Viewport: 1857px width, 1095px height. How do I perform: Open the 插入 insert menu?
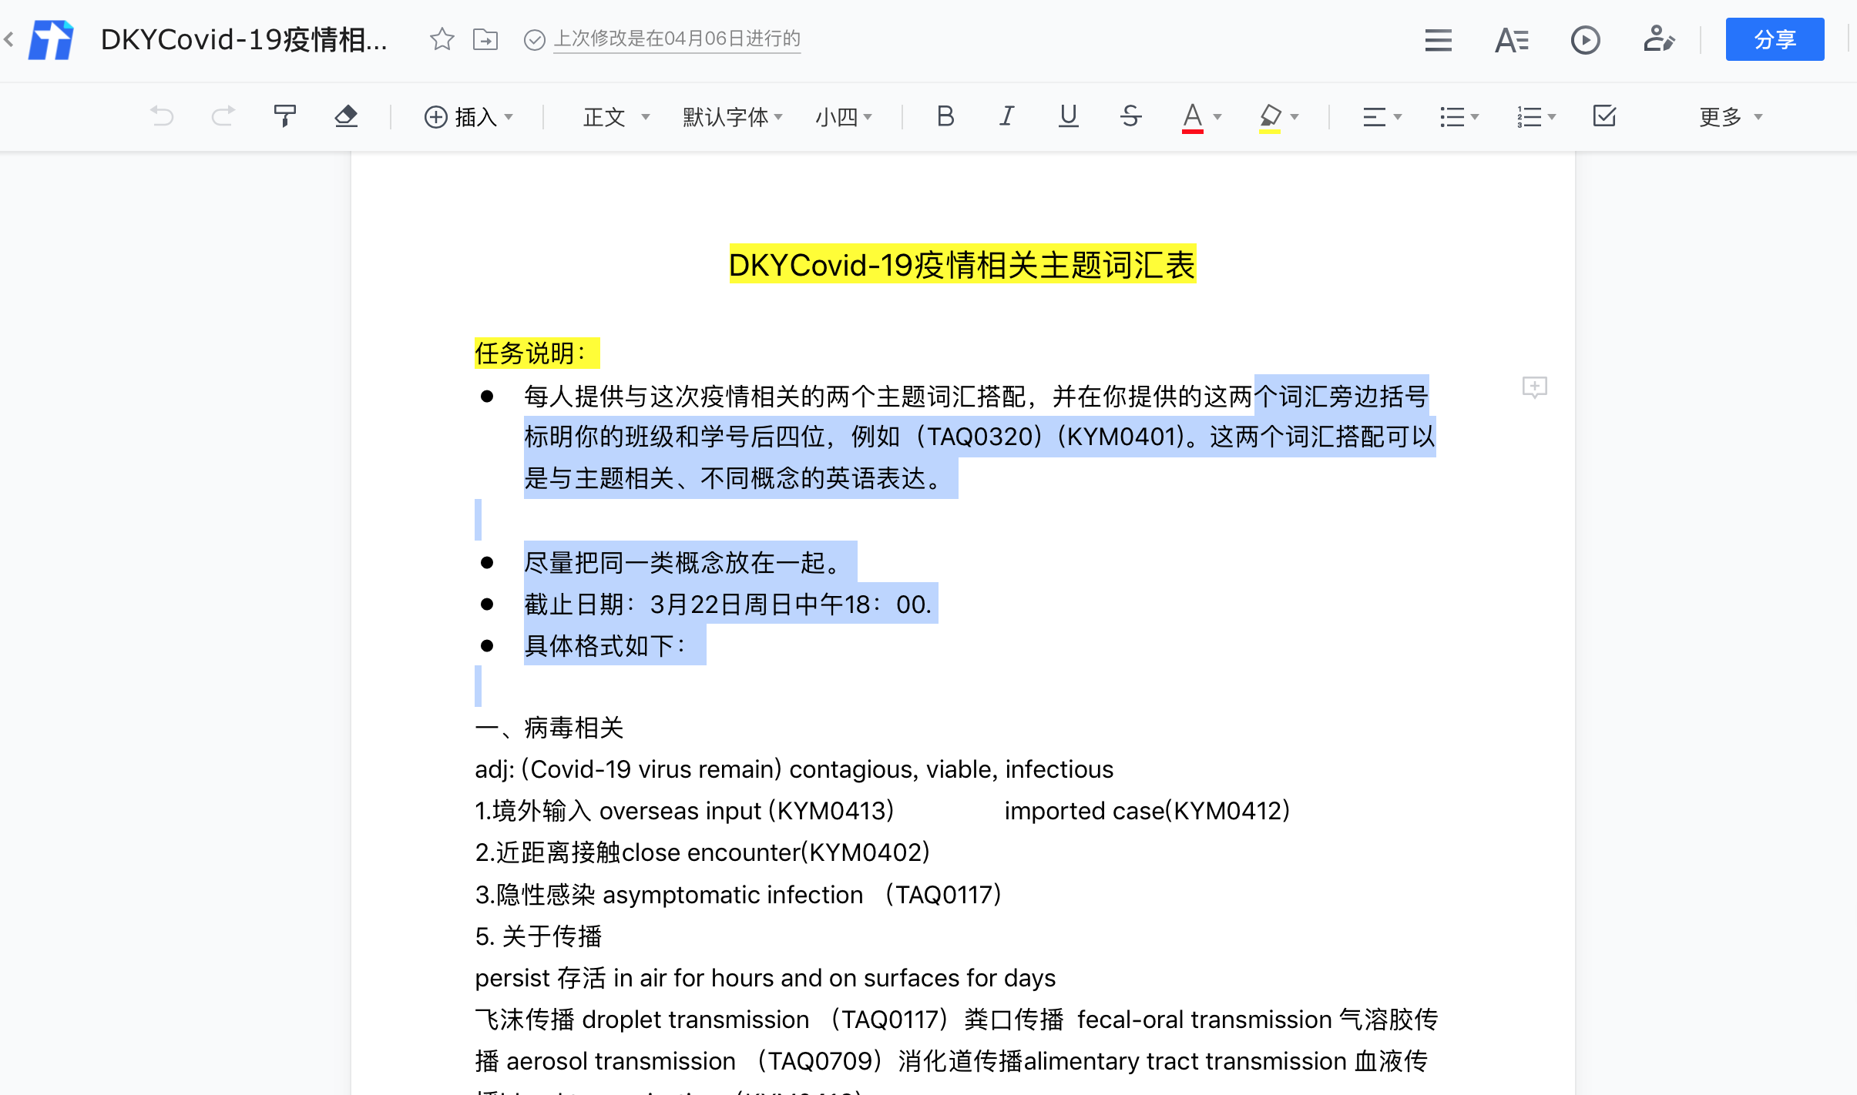point(468,117)
